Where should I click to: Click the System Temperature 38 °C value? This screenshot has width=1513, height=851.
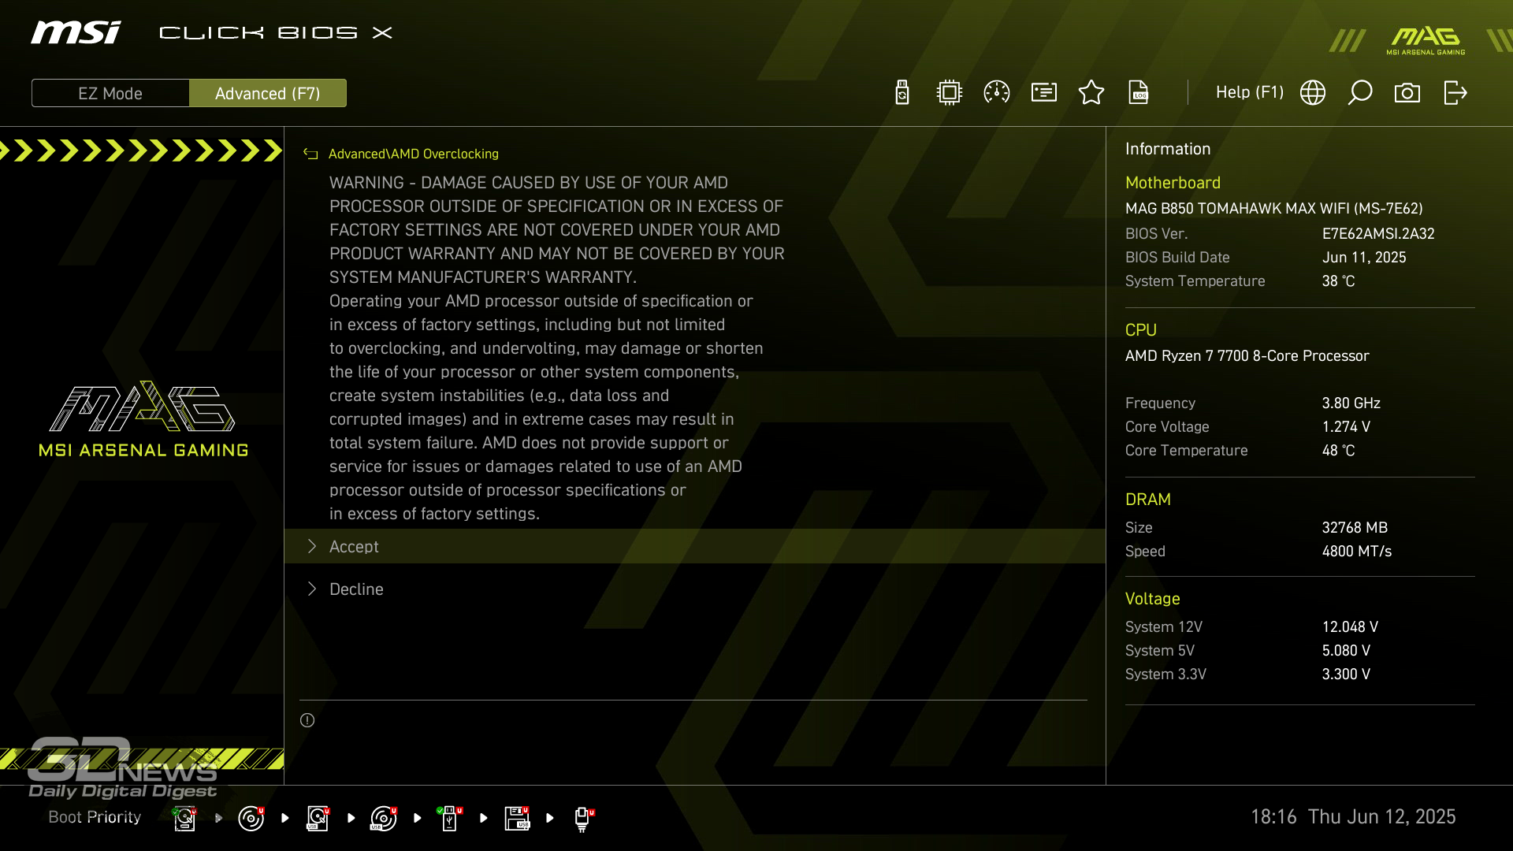click(1338, 281)
